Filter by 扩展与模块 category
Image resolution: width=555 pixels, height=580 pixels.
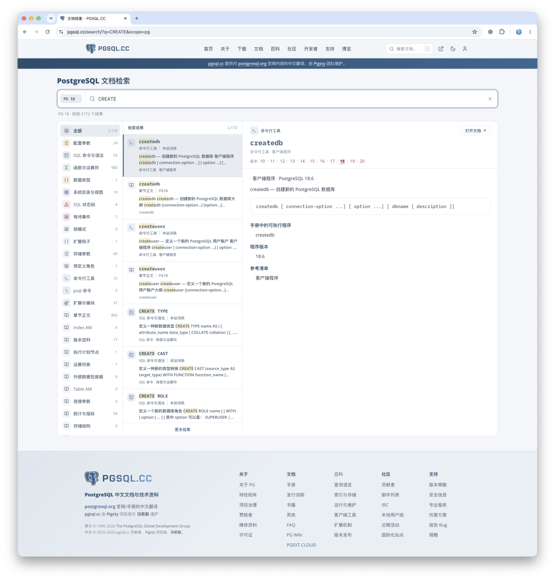(90, 303)
